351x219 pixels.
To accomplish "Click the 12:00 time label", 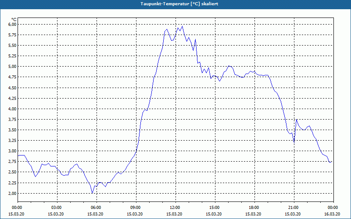I will (175, 208).
